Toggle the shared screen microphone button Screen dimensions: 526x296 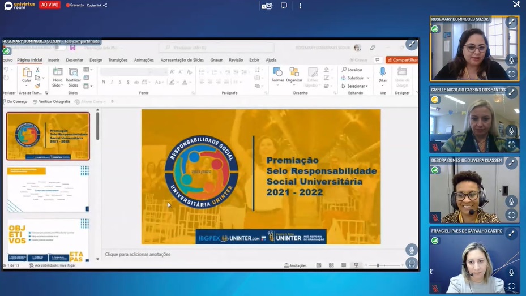412,250
